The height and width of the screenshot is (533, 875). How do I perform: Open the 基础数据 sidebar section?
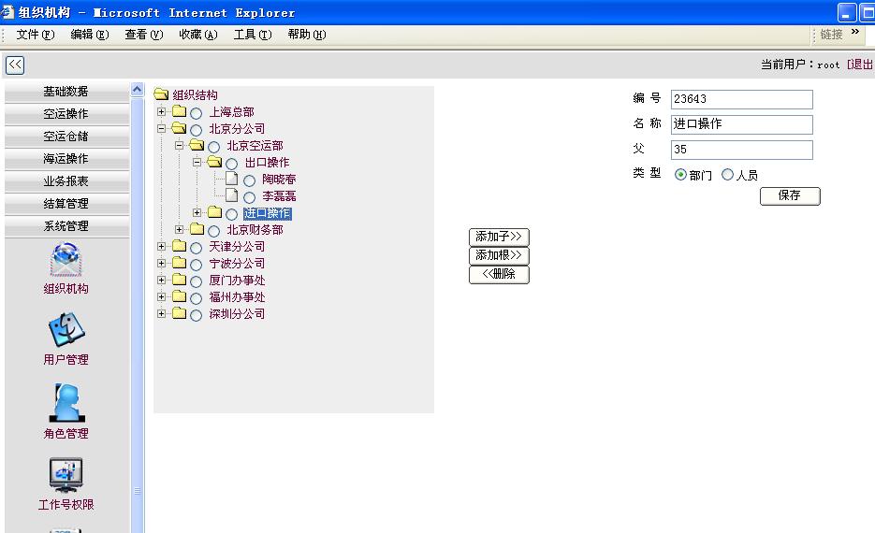[x=66, y=92]
